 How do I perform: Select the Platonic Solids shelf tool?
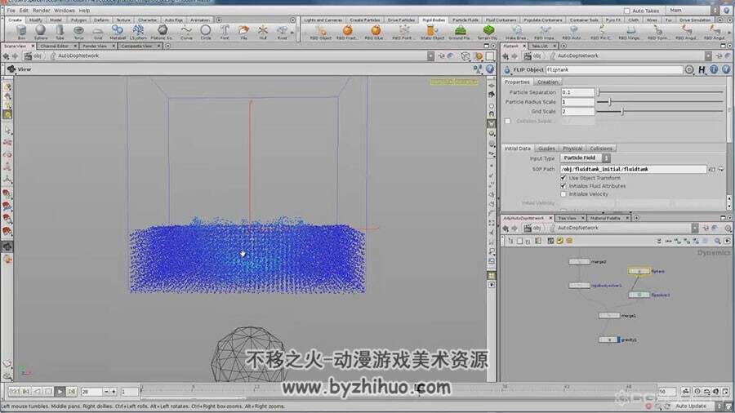(x=163, y=33)
